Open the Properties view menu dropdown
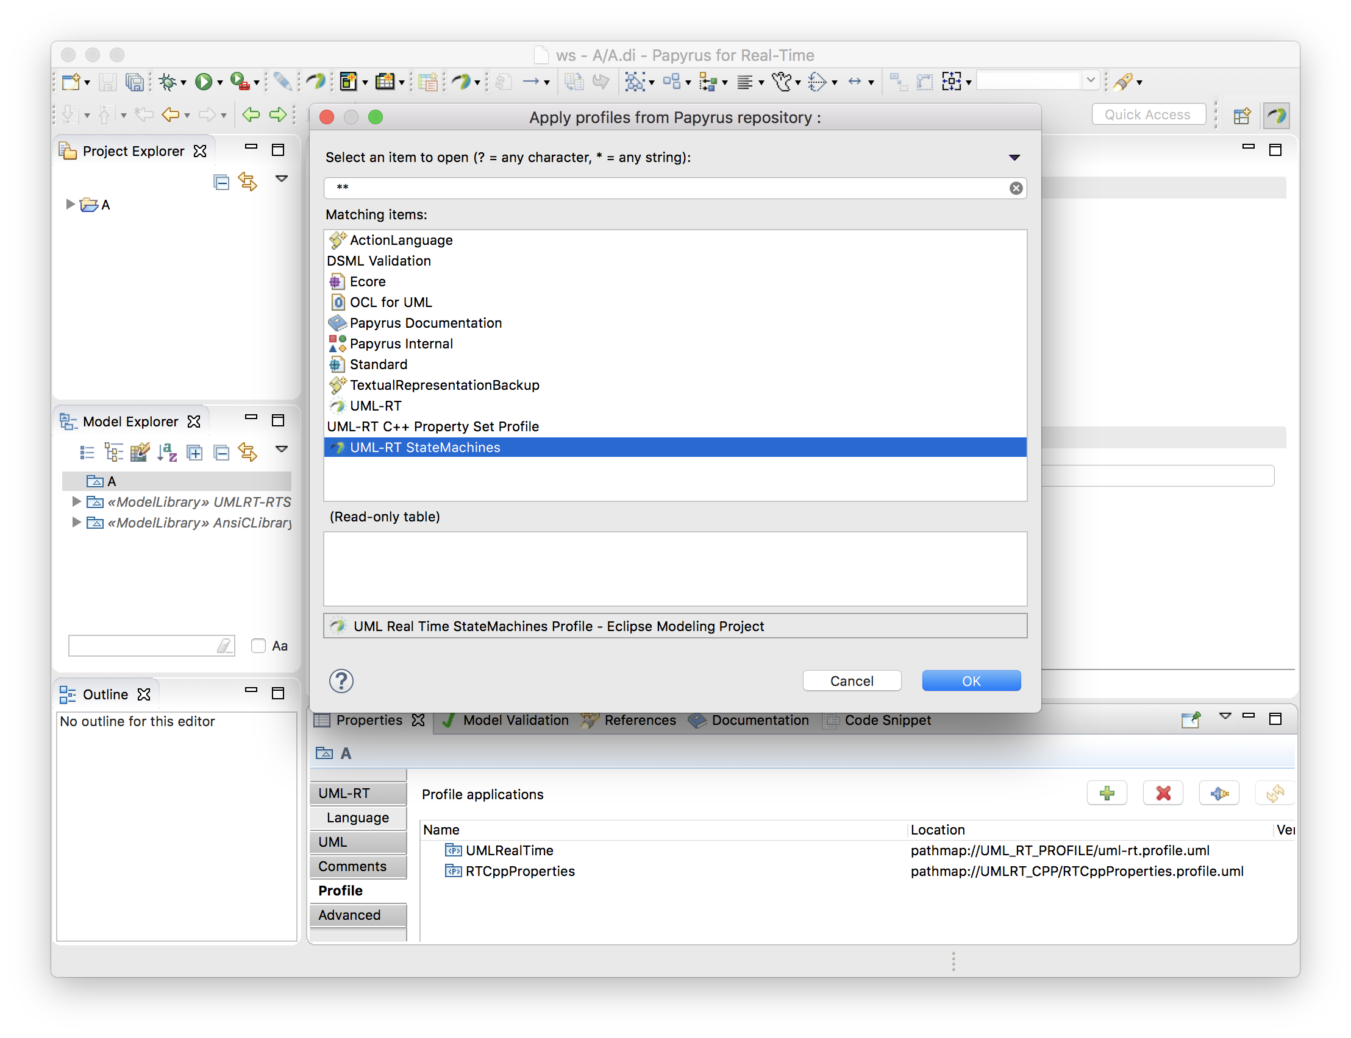This screenshot has height=1038, width=1351. point(1225,717)
